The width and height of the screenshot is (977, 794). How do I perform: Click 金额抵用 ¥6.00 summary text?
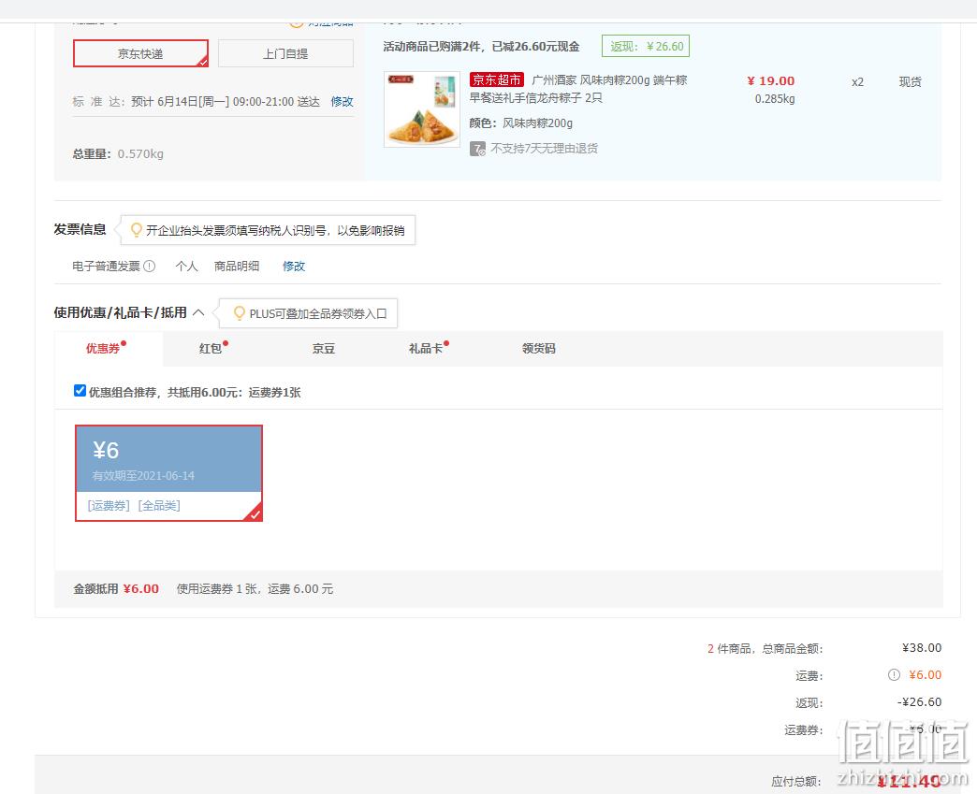(116, 588)
